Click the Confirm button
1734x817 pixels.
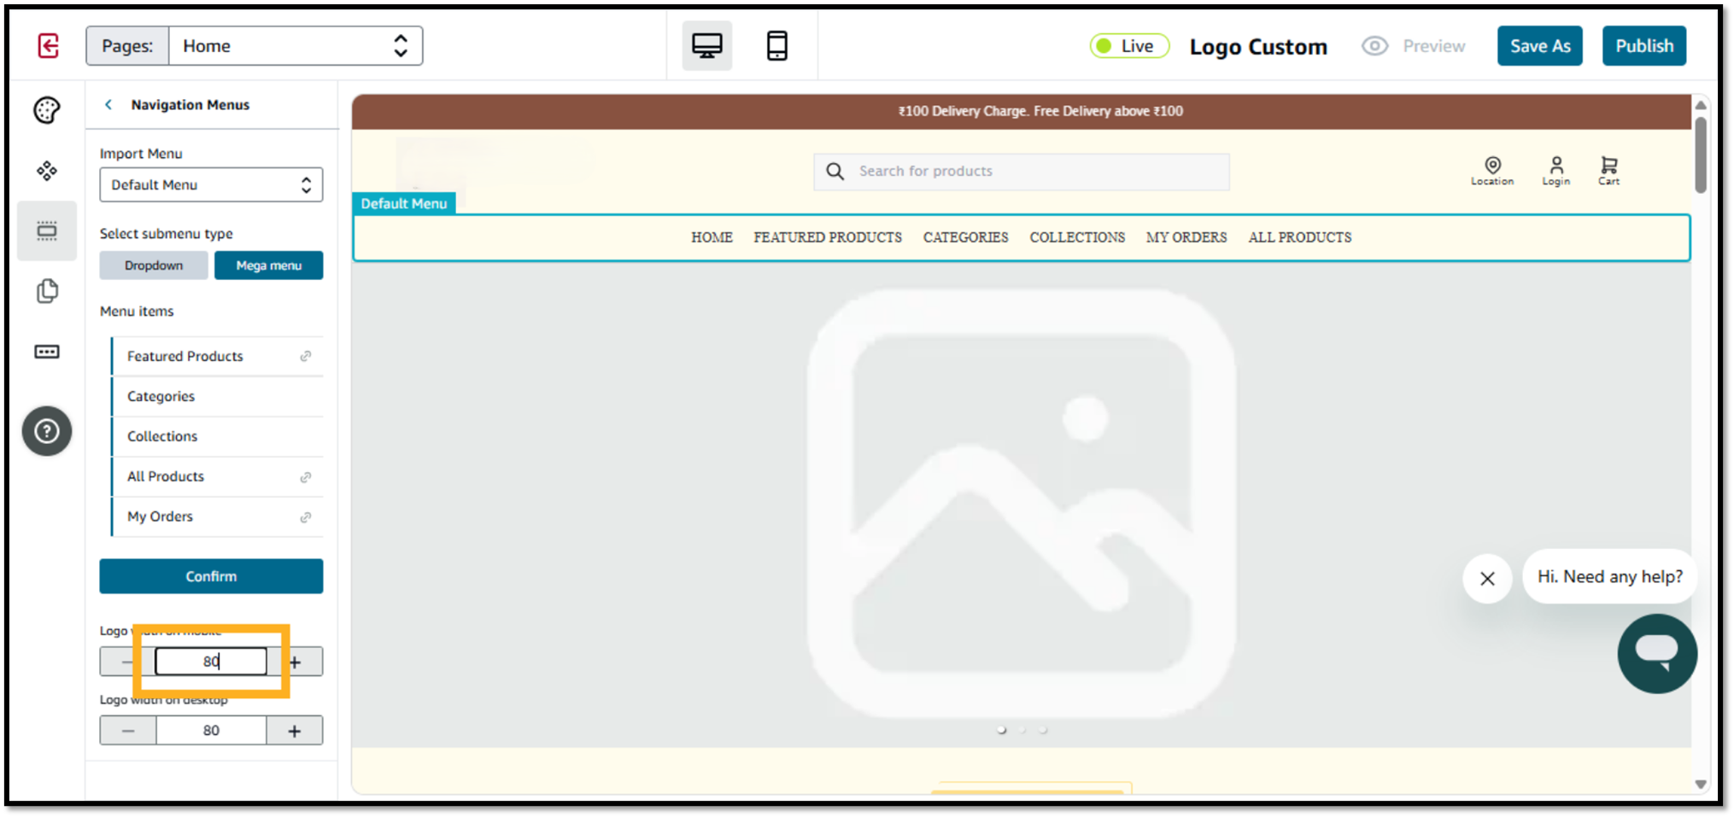[x=211, y=576]
